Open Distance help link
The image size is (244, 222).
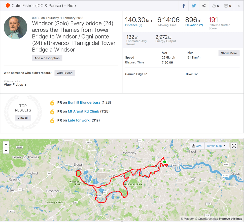134,25
